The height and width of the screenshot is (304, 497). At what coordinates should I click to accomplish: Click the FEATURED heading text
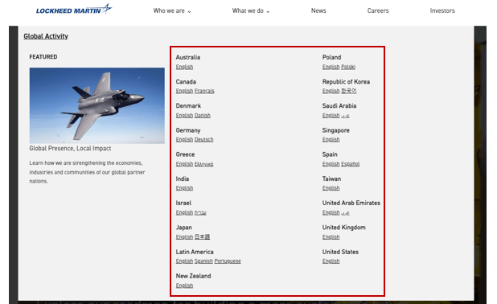(x=43, y=57)
